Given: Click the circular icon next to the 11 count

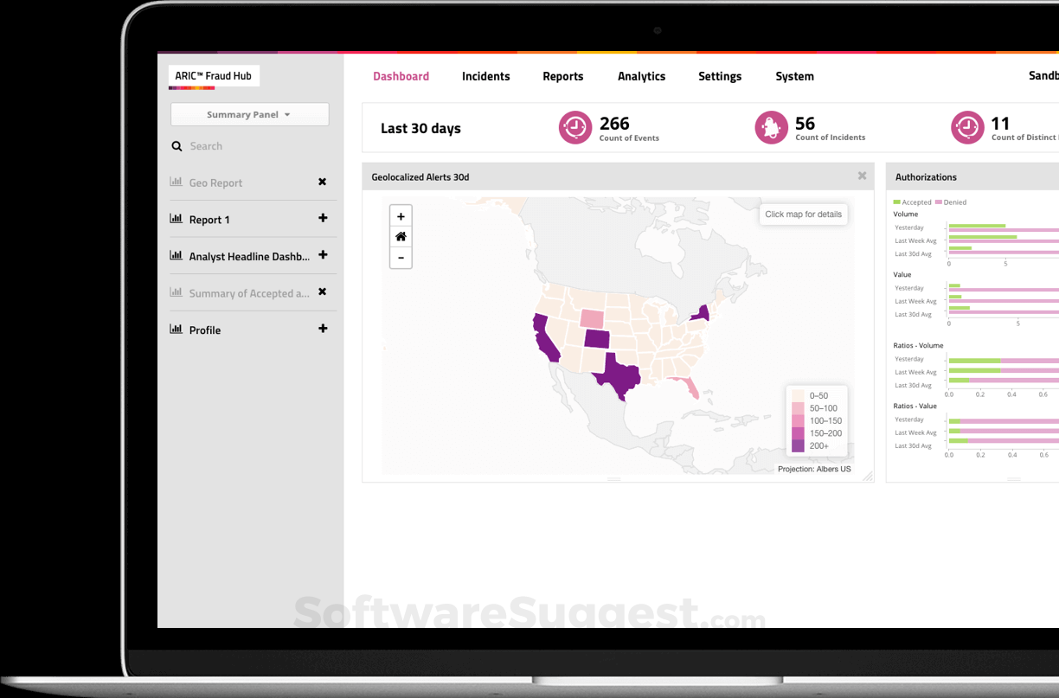Looking at the screenshot, I should (x=967, y=126).
